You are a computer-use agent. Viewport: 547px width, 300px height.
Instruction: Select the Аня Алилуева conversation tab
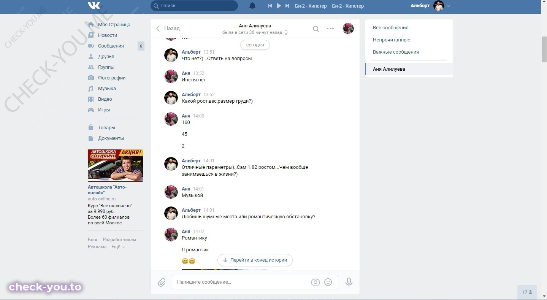[409, 69]
